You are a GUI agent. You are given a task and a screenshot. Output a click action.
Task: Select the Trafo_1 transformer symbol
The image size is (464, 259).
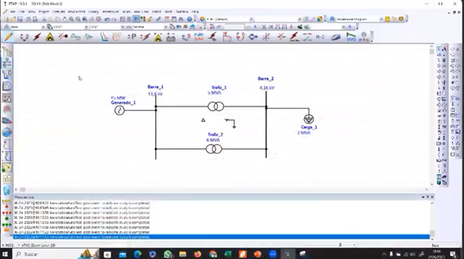216,106
